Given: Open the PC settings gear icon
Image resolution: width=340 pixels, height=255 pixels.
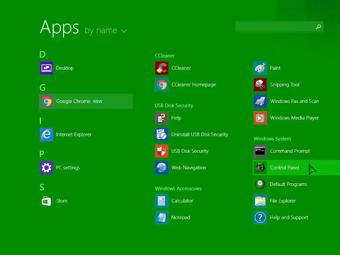Looking at the screenshot, I should pos(46,168).
